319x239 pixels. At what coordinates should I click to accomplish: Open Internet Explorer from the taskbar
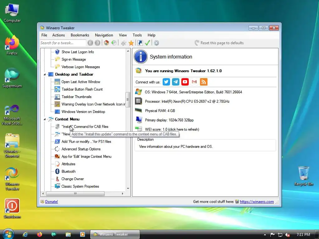25,234
